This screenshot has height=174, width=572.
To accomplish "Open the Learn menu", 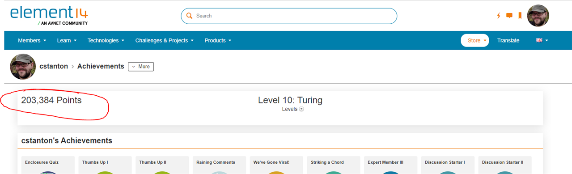I will (x=67, y=40).
